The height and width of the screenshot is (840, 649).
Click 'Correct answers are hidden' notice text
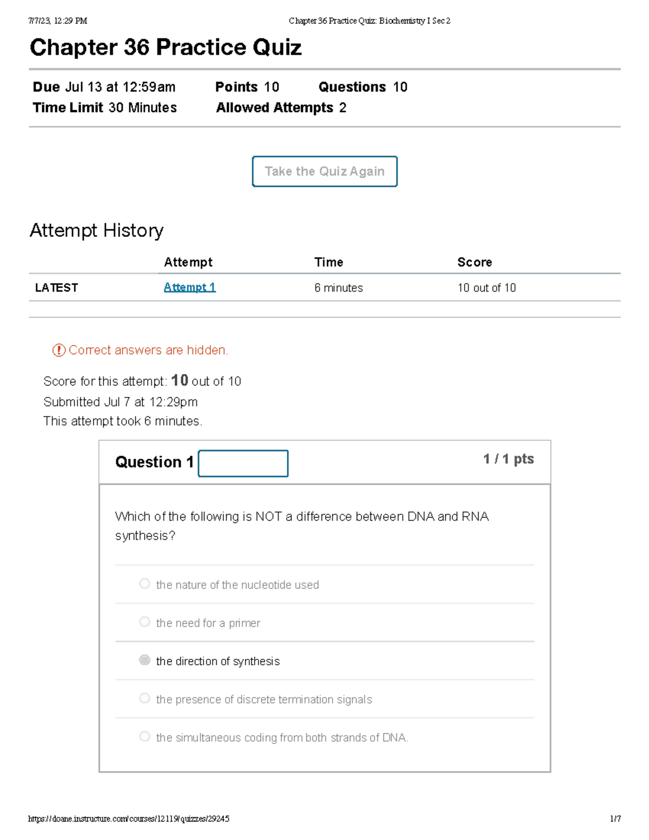tap(148, 350)
